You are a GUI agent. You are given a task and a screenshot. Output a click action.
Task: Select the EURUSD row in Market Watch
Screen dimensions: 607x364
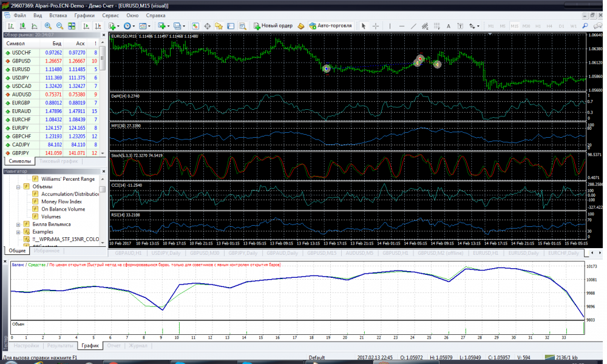click(52, 70)
